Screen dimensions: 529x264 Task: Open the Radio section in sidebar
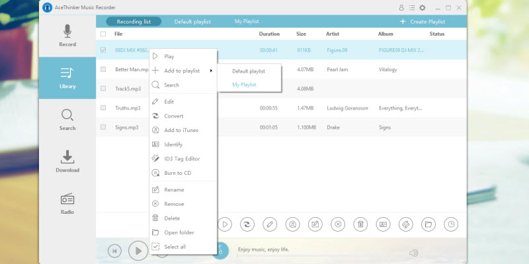(x=67, y=203)
